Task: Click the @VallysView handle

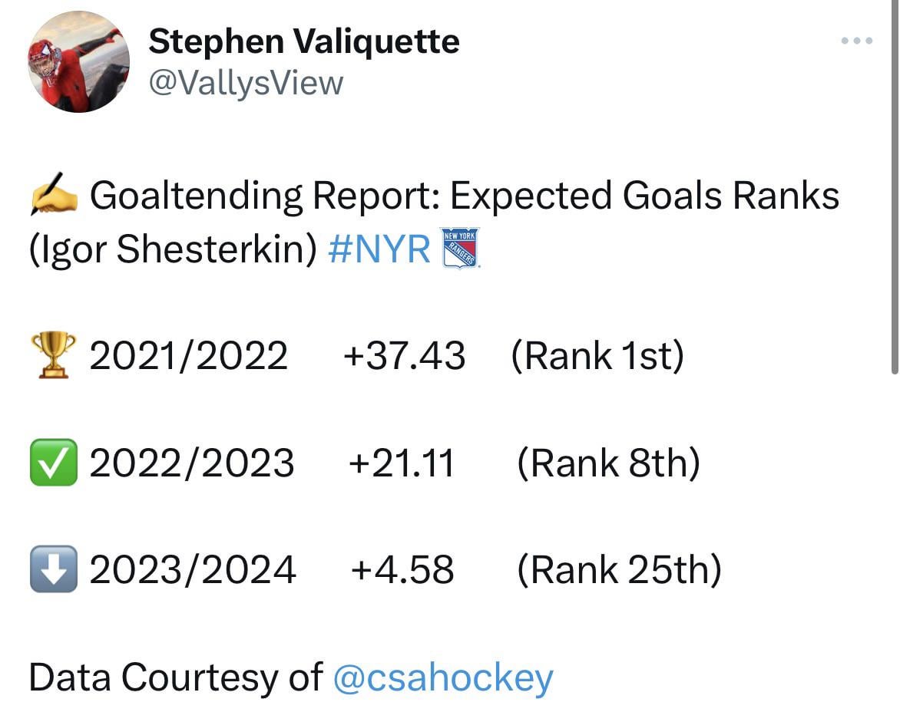Action: click(246, 83)
